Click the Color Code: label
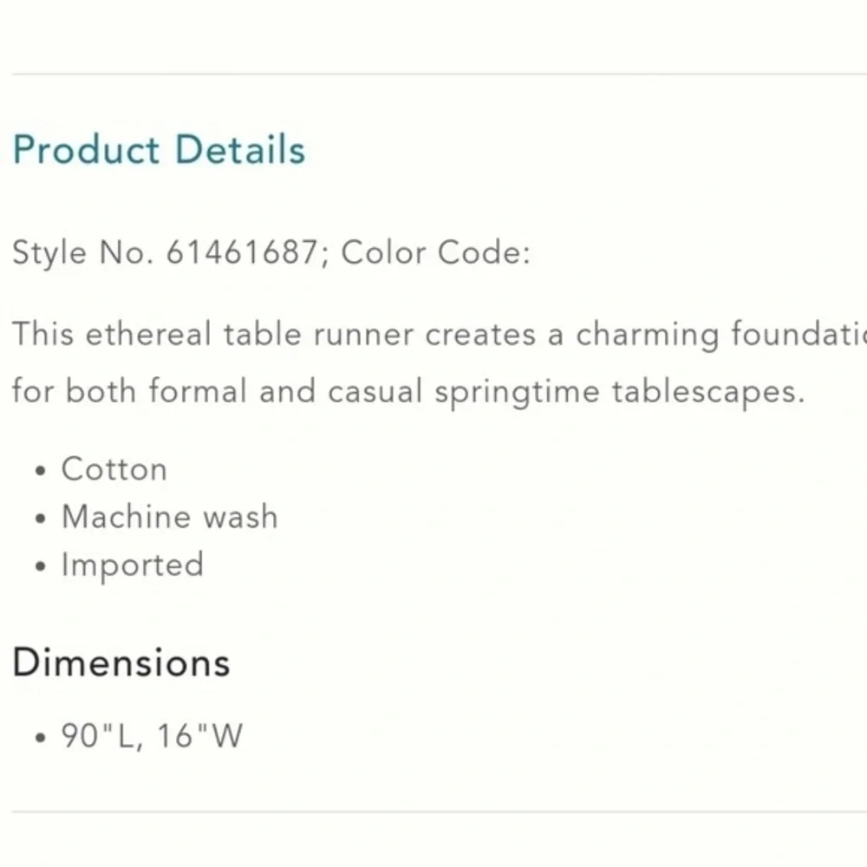Image resolution: width=867 pixels, height=867 pixels. pos(435,252)
